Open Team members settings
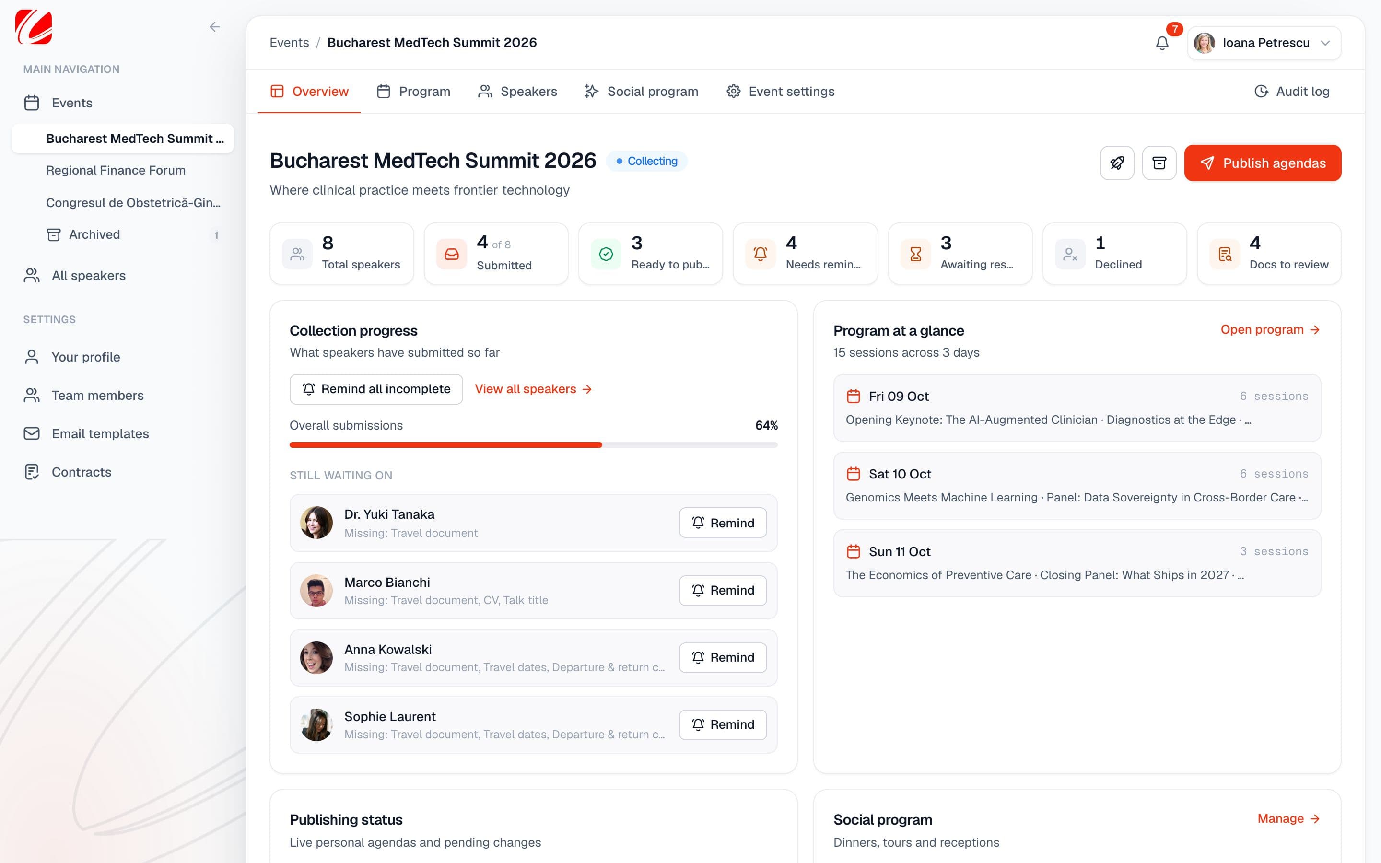The width and height of the screenshot is (1381, 863). (x=123, y=396)
